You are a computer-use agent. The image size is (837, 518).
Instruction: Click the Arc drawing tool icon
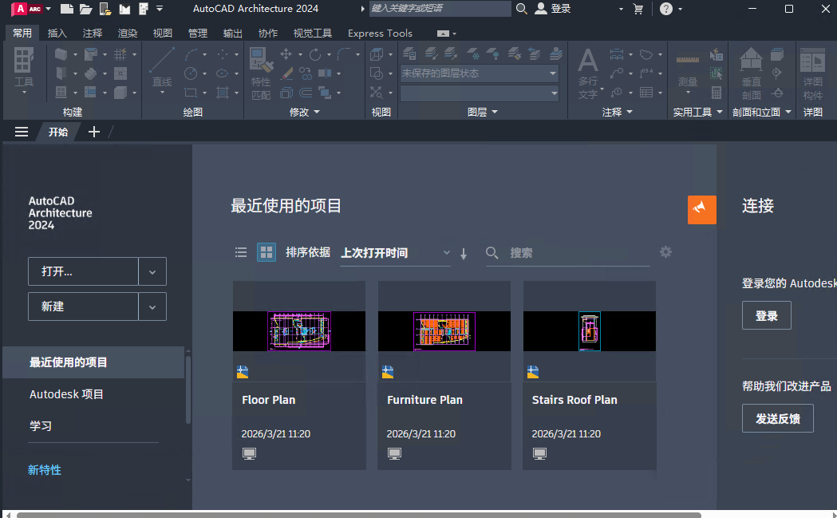(191, 54)
